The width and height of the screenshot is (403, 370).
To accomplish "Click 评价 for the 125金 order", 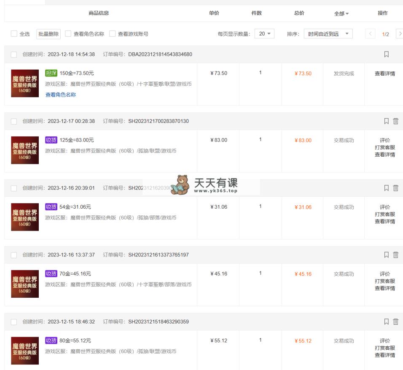I will point(385,140).
